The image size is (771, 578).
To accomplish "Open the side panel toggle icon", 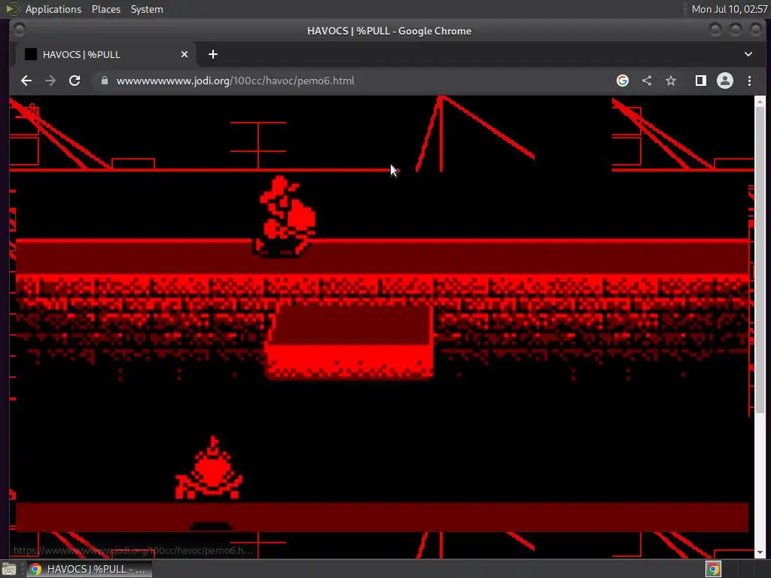I will click(x=701, y=81).
